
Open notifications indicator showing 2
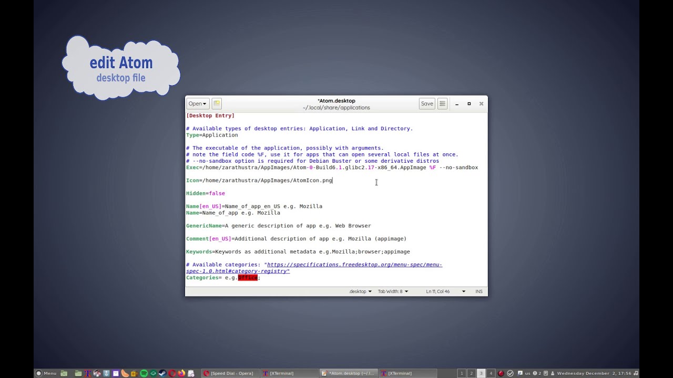click(x=537, y=373)
